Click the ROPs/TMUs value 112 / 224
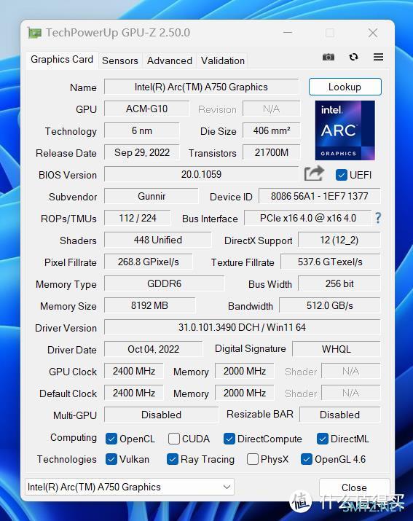 pyautogui.click(x=138, y=218)
